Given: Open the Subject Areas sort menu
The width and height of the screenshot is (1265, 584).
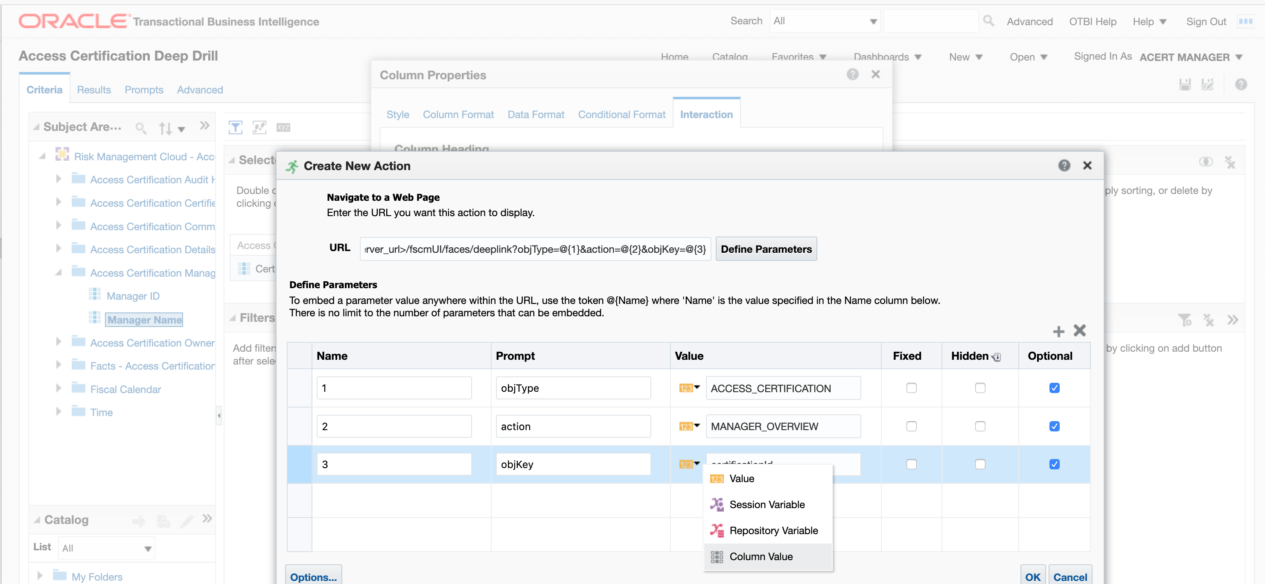Looking at the screenshot, I should pyautogui.click(x=172, y=128).
